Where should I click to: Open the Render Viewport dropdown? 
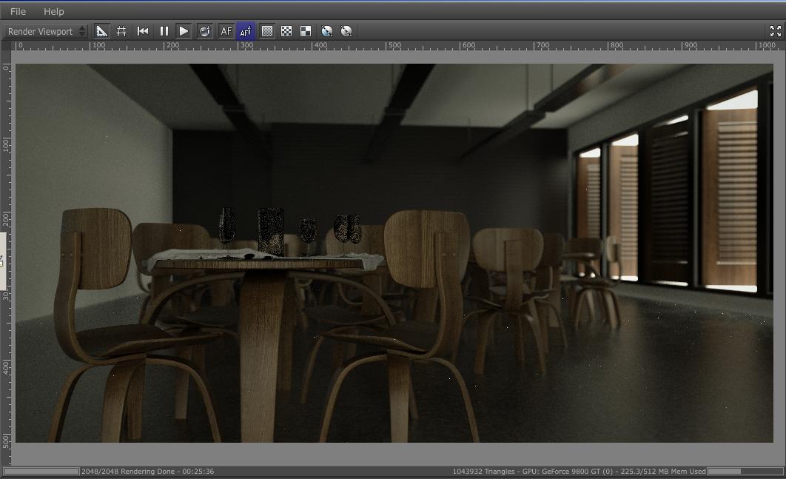(x=46, y=31)
